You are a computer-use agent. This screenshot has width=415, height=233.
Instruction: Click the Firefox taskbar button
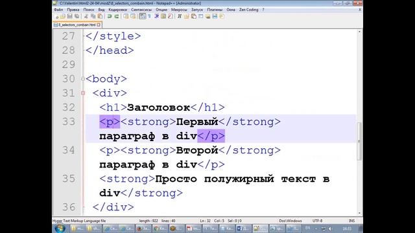pyautogui.click(x=143, y=228)
